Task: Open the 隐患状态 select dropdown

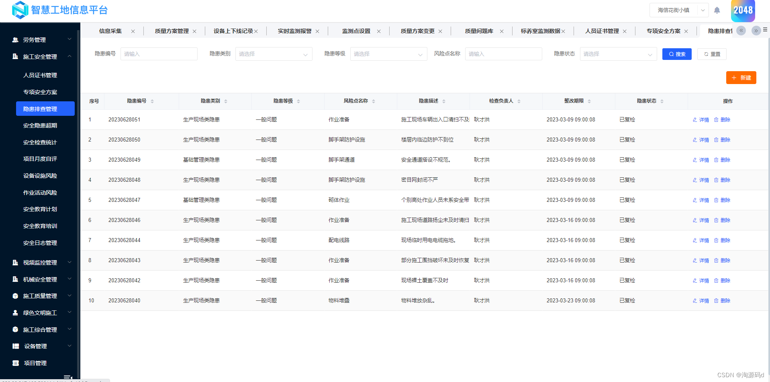Action: pyautogui.click(x=619, y=54)
